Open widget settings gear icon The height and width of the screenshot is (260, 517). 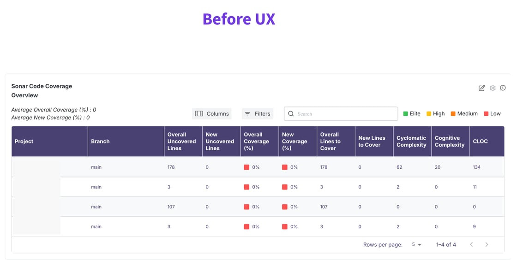[x=493, y=88]
